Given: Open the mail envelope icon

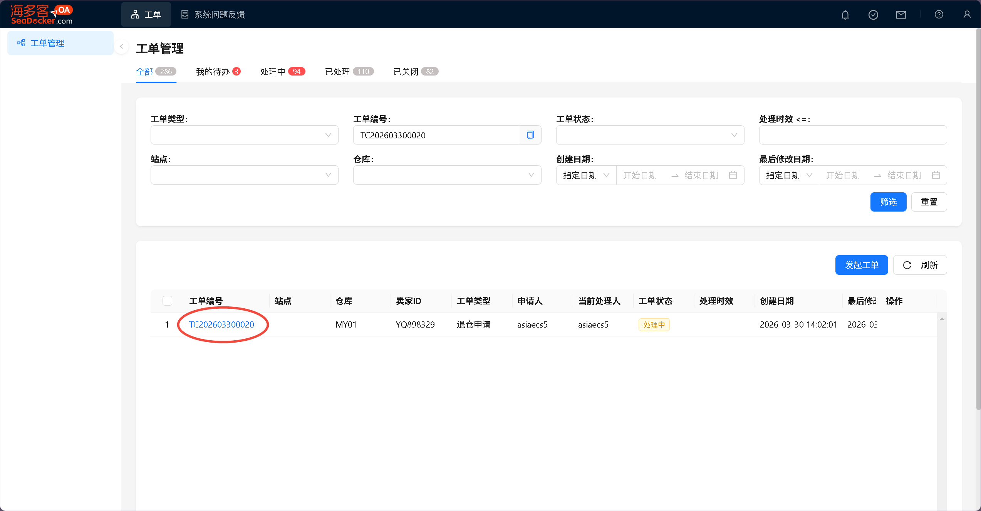Looking at the screenshot, I should click(901, 15).
